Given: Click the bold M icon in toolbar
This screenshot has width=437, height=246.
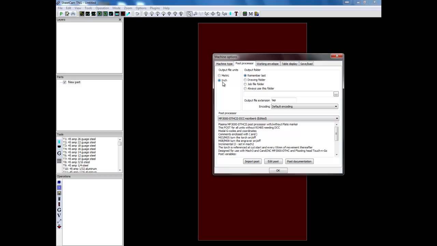Looking at the screenshot, I should click(x=251, y=14).
